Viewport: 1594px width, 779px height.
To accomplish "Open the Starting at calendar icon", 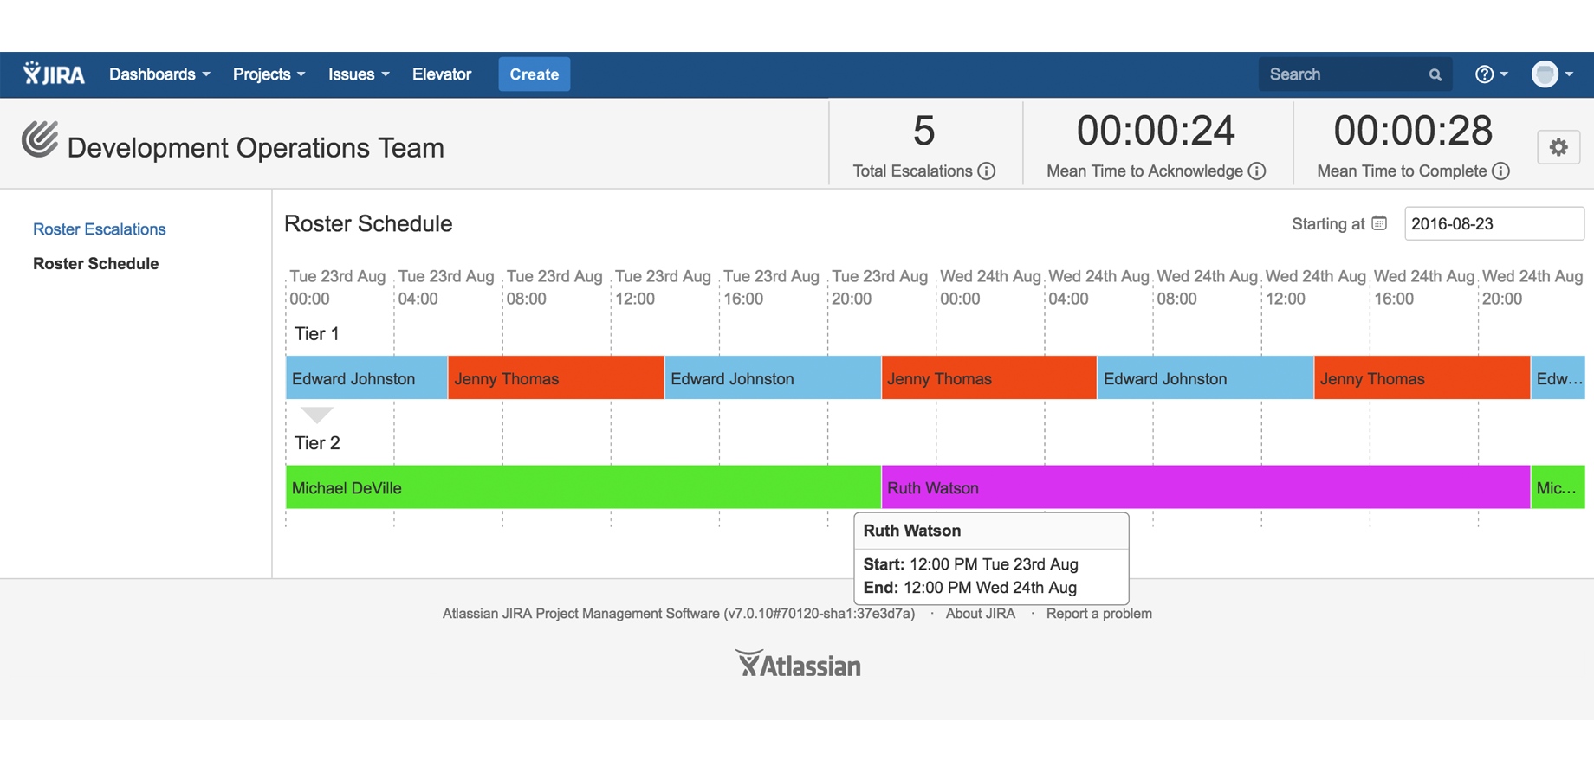I will coord(1379,223).
